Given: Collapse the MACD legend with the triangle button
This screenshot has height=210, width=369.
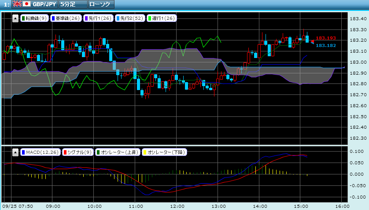Looking at the screenshot, I should click(x=15, y=152).
